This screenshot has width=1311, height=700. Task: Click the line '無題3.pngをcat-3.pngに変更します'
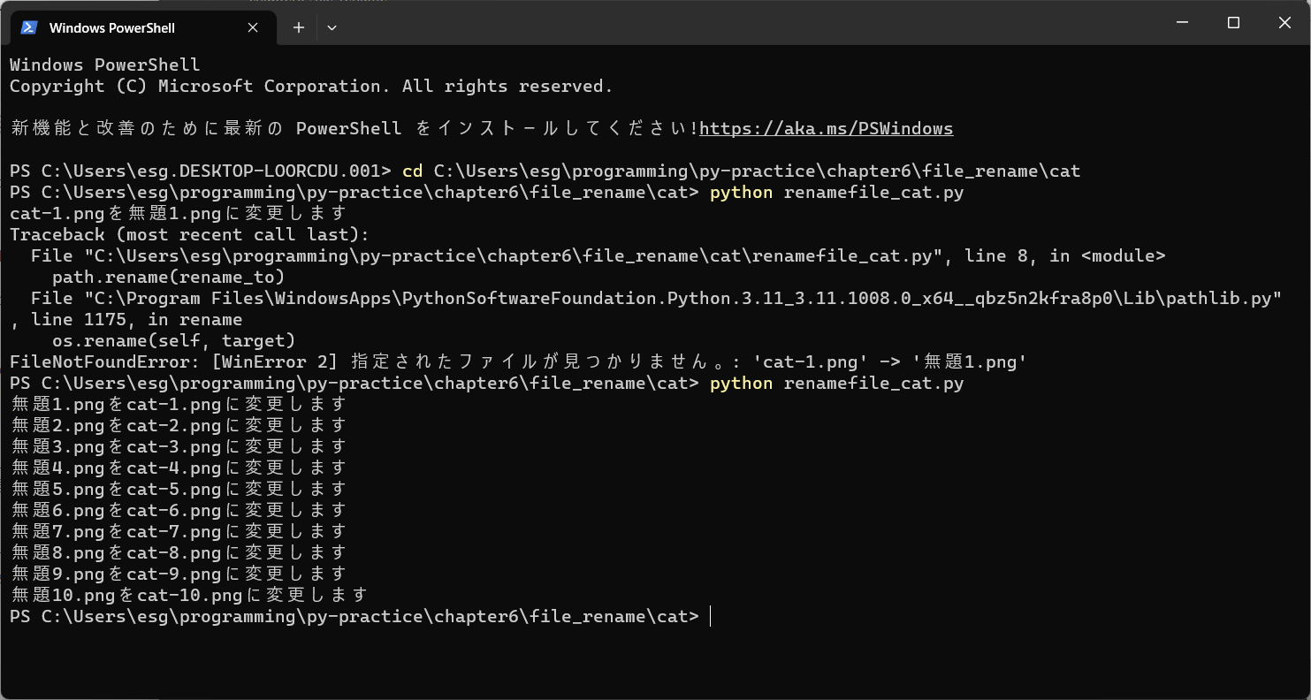point(179,446)
